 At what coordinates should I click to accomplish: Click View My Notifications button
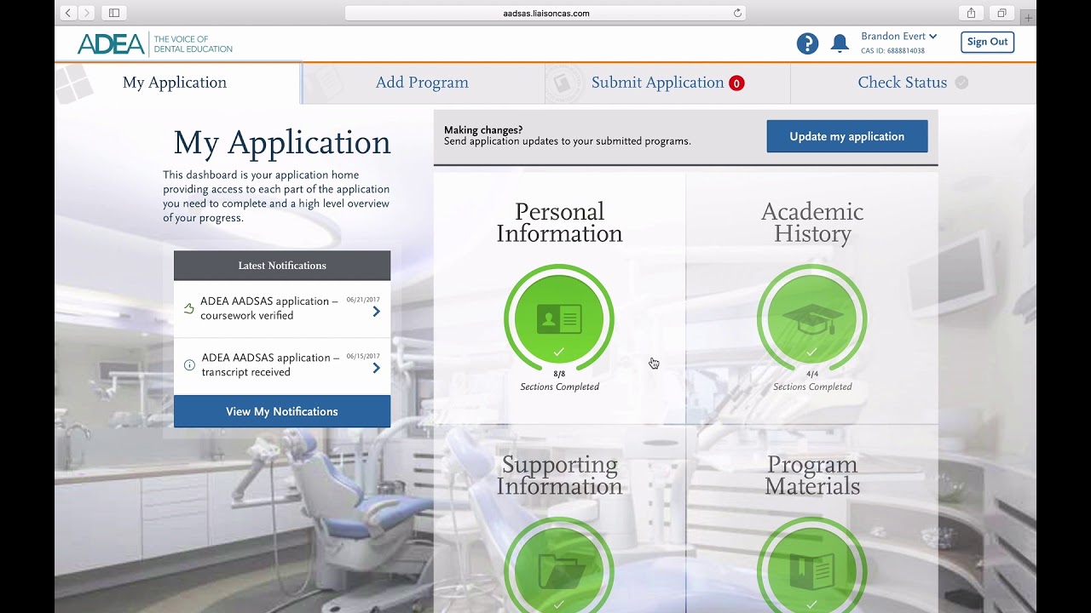(282, 411)
